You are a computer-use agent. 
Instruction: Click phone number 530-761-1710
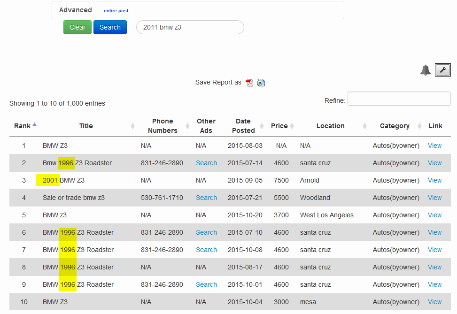tap(162, 198)
